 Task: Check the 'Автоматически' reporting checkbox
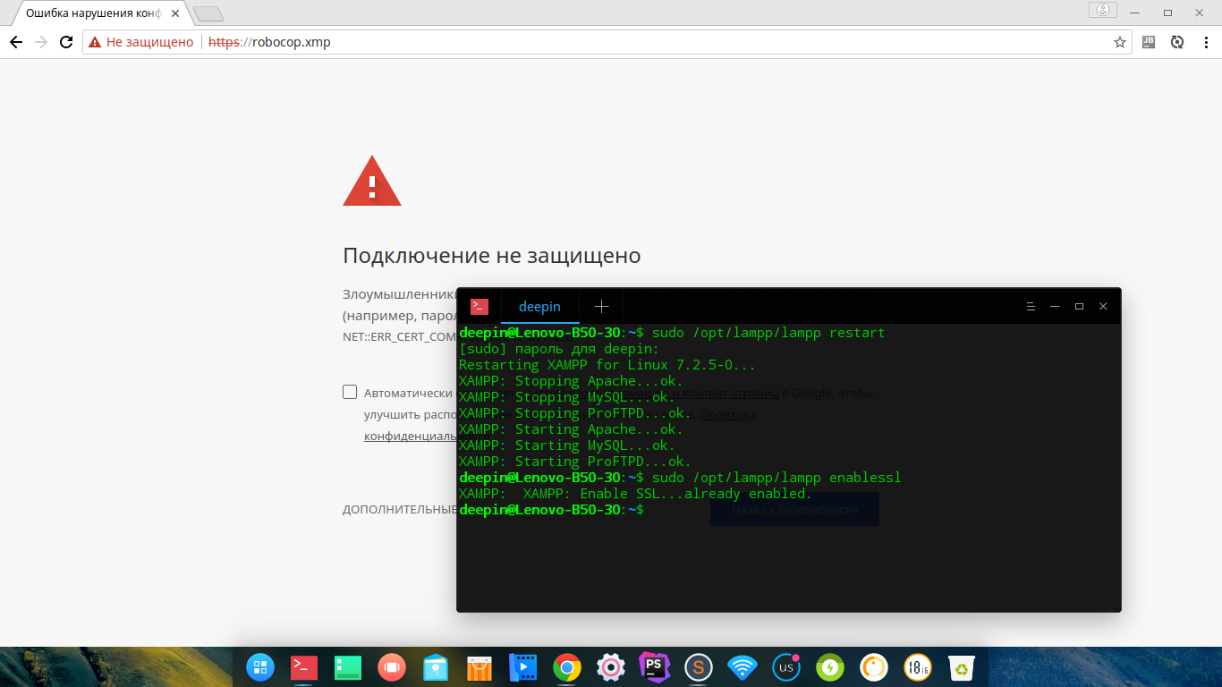[350, 392]
